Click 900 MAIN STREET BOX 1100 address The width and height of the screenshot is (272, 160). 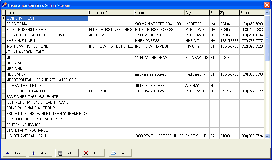point(159,24)
